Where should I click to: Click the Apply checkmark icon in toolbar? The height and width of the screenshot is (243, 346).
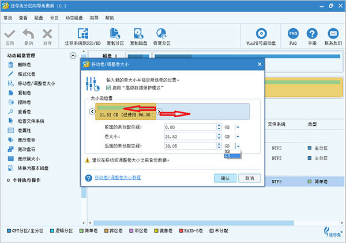pyautogui.click(x=10, y=34)
